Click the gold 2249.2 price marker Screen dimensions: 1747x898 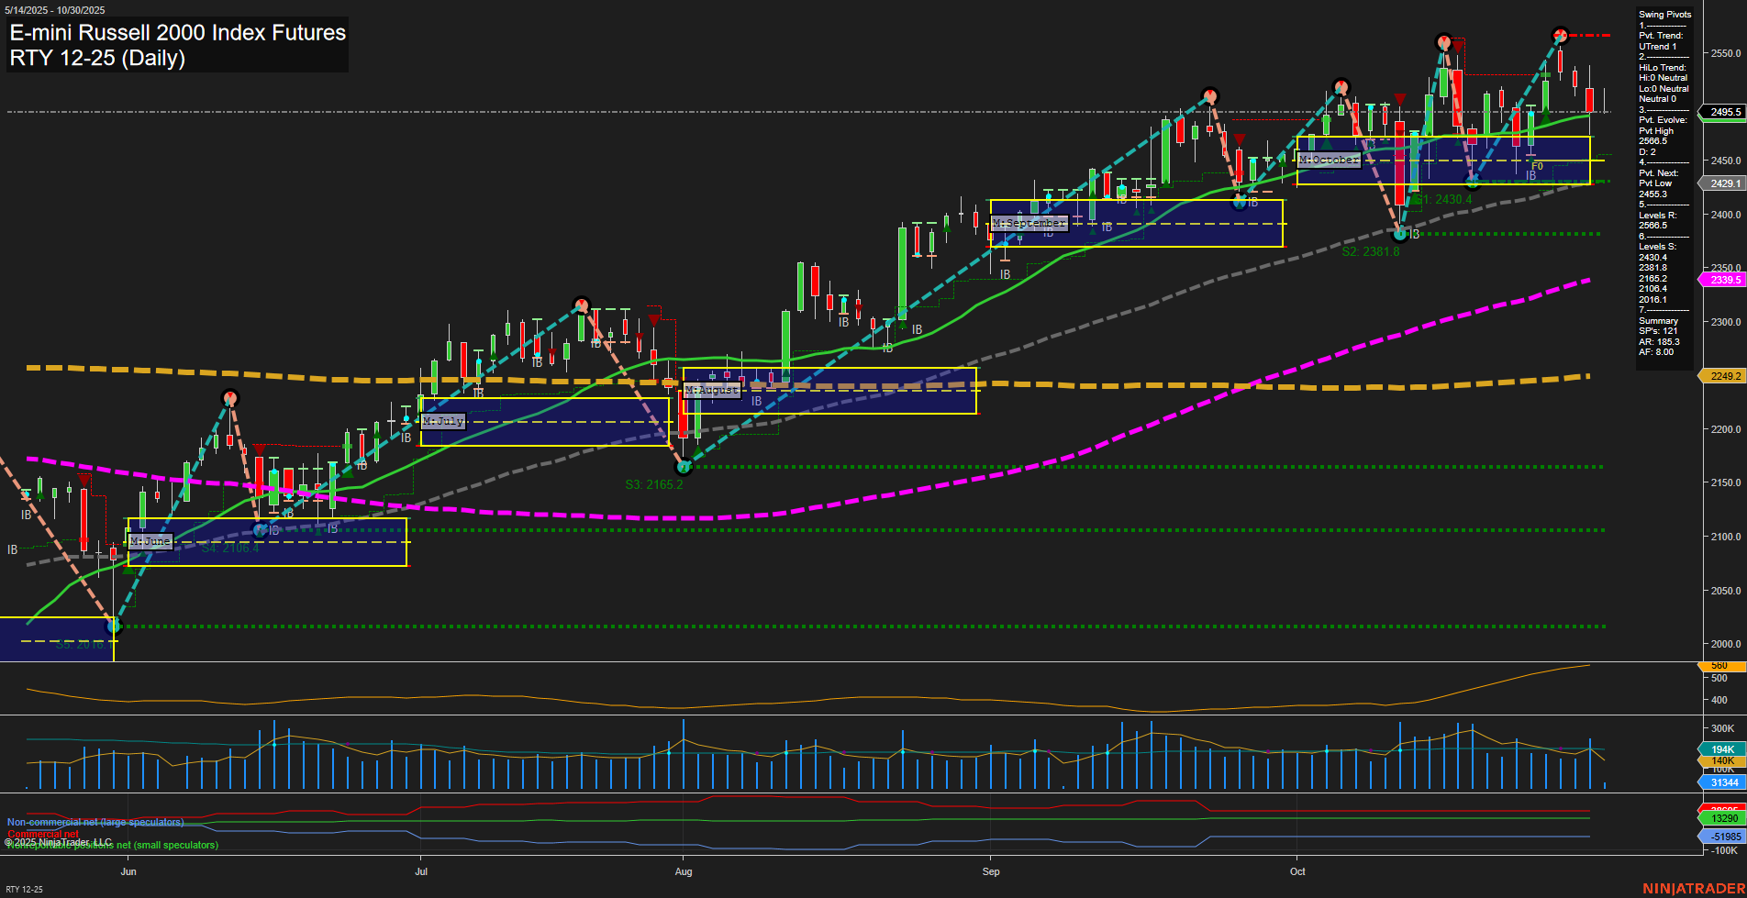1724,376
